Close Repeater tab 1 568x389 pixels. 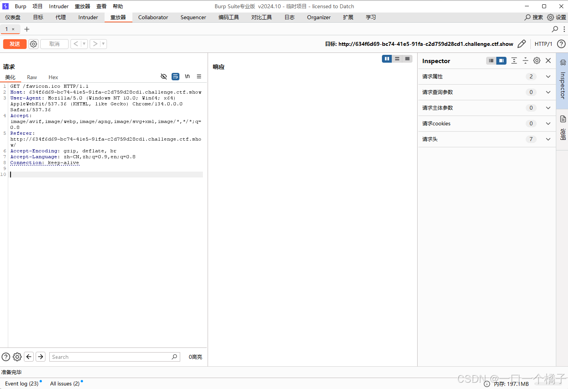[13, 29]
